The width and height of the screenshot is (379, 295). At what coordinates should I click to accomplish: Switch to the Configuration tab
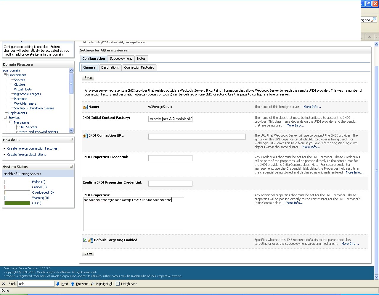coord(94,59)
